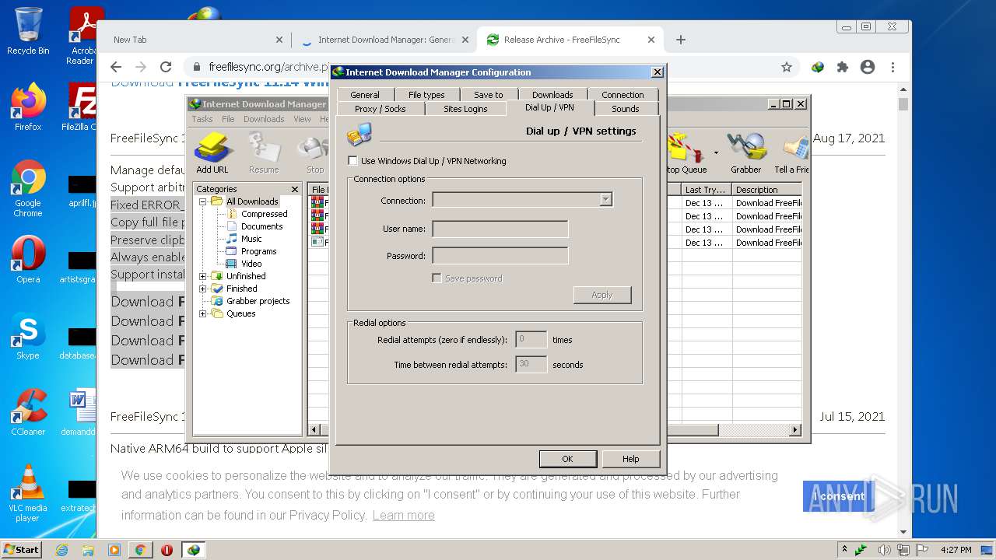Viewport: 996px width, 560px height.
Task: Switch to the Connection tab
Action: click(x=622, y=95)
